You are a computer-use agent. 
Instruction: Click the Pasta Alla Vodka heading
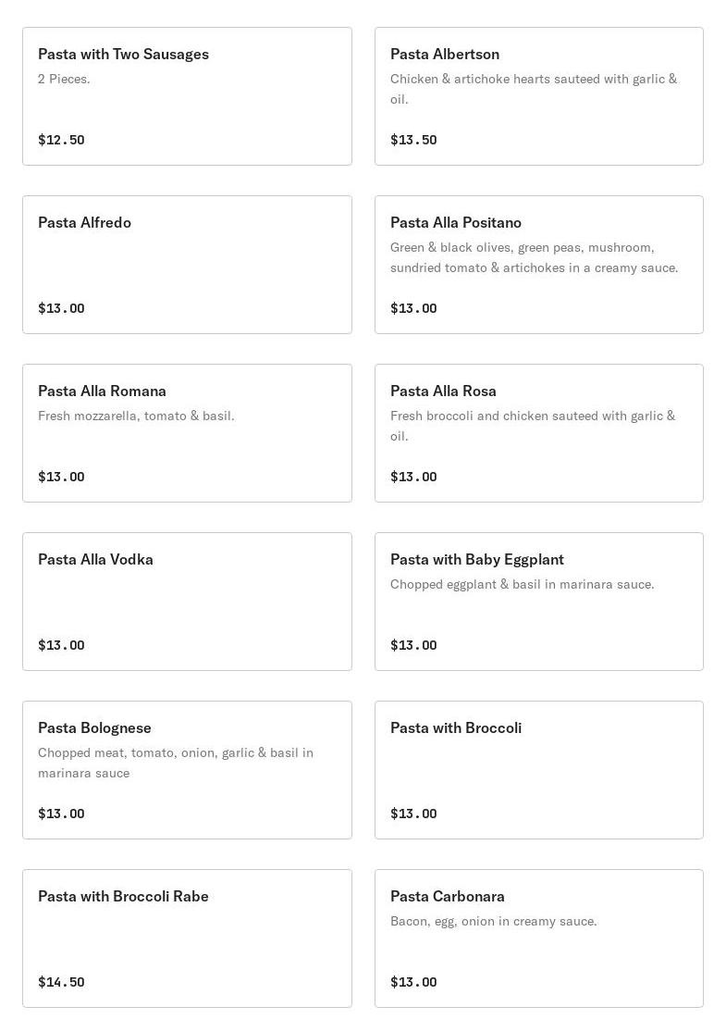(x=95, y=560)
